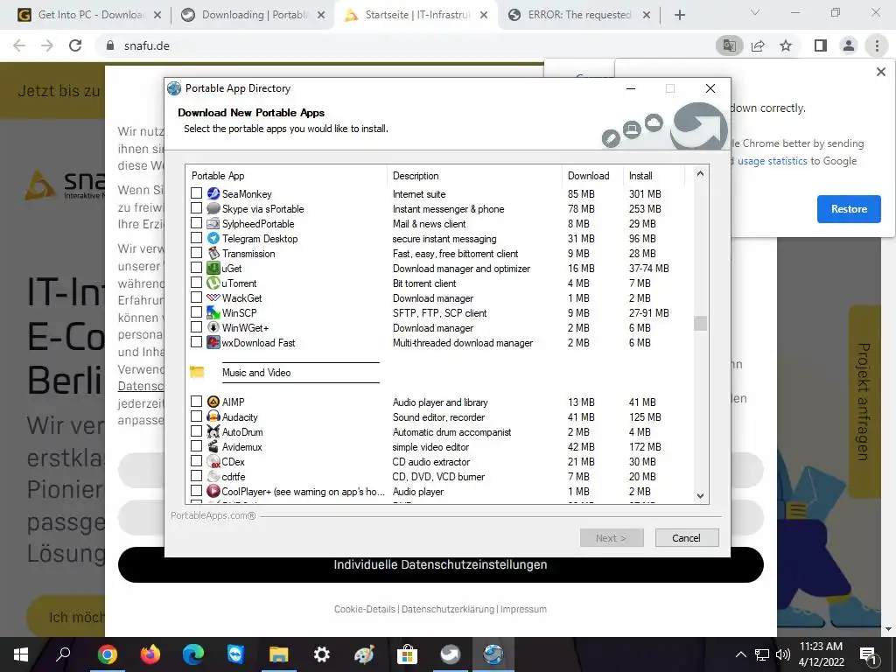
Task: Click the Music and Video folder icon
Action: [197, 372]
